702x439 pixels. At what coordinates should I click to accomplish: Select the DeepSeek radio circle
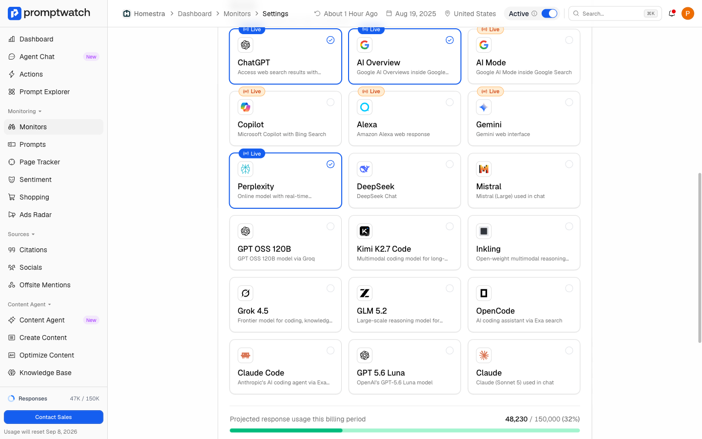(x=449, y=164)
